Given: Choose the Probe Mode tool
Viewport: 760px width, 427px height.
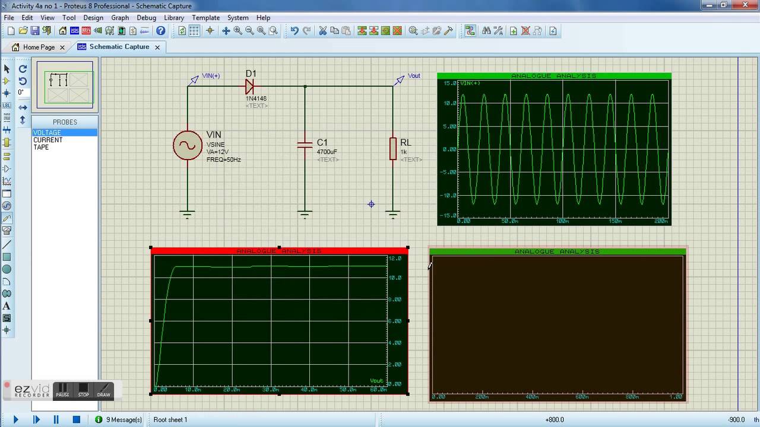Looking at the screenshot, I should coord(7,218).
